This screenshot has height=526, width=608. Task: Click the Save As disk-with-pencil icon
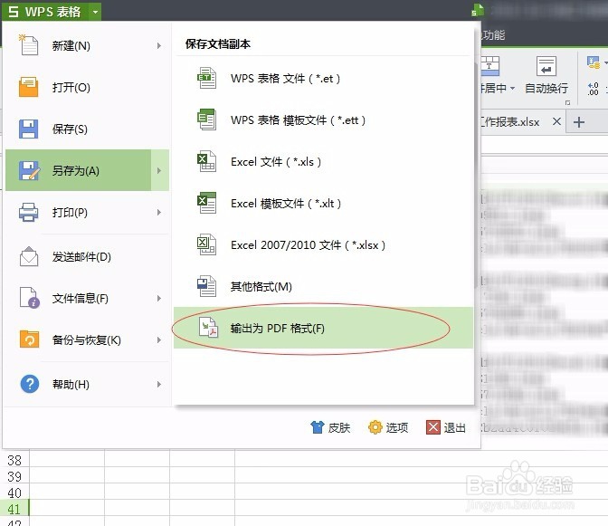[x=29, y=171]
